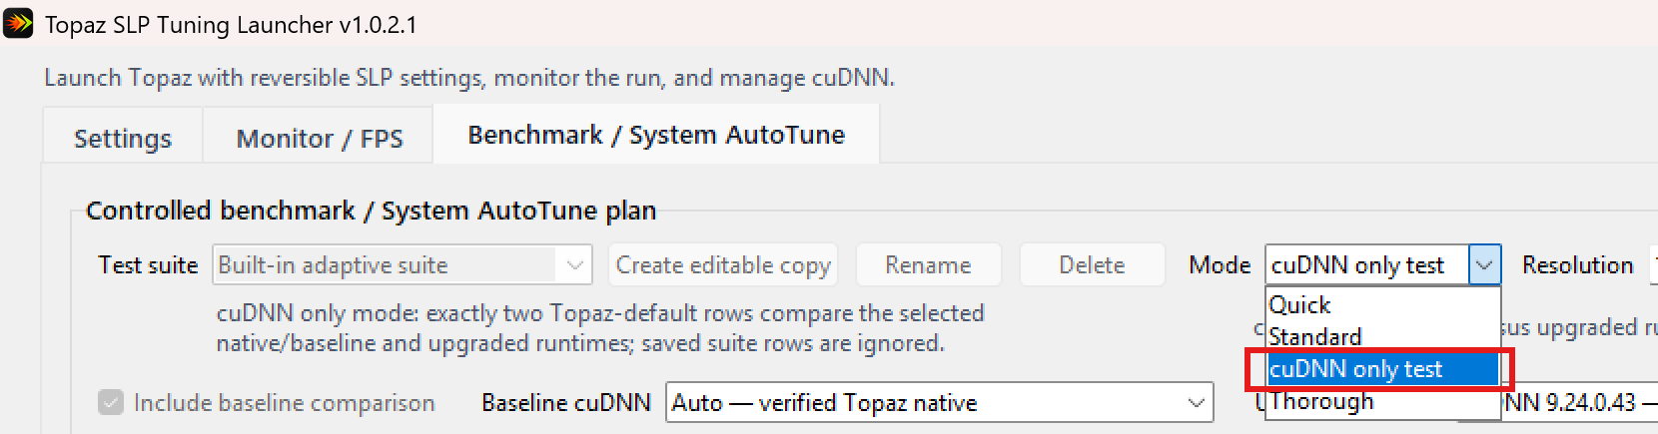Viewport: 1658px width, 434px height.
Task: Click the Rename button
Action: tap(928, 265)
